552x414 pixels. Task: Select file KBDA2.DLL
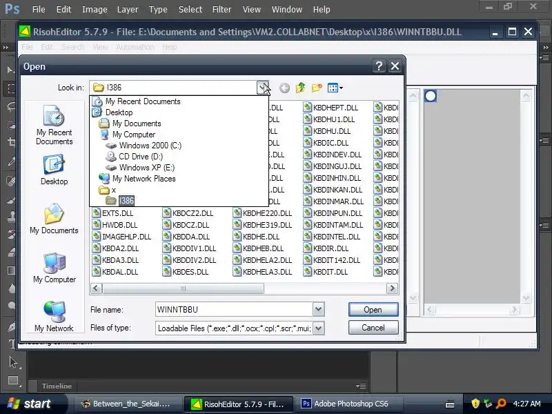pyautogui.click(x=115, y=248)
